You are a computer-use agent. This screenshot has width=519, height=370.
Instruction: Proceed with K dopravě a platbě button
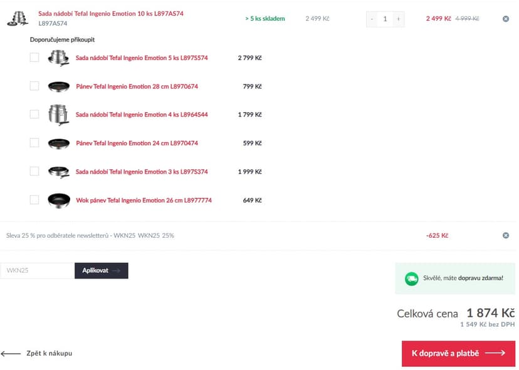point(458,354)
